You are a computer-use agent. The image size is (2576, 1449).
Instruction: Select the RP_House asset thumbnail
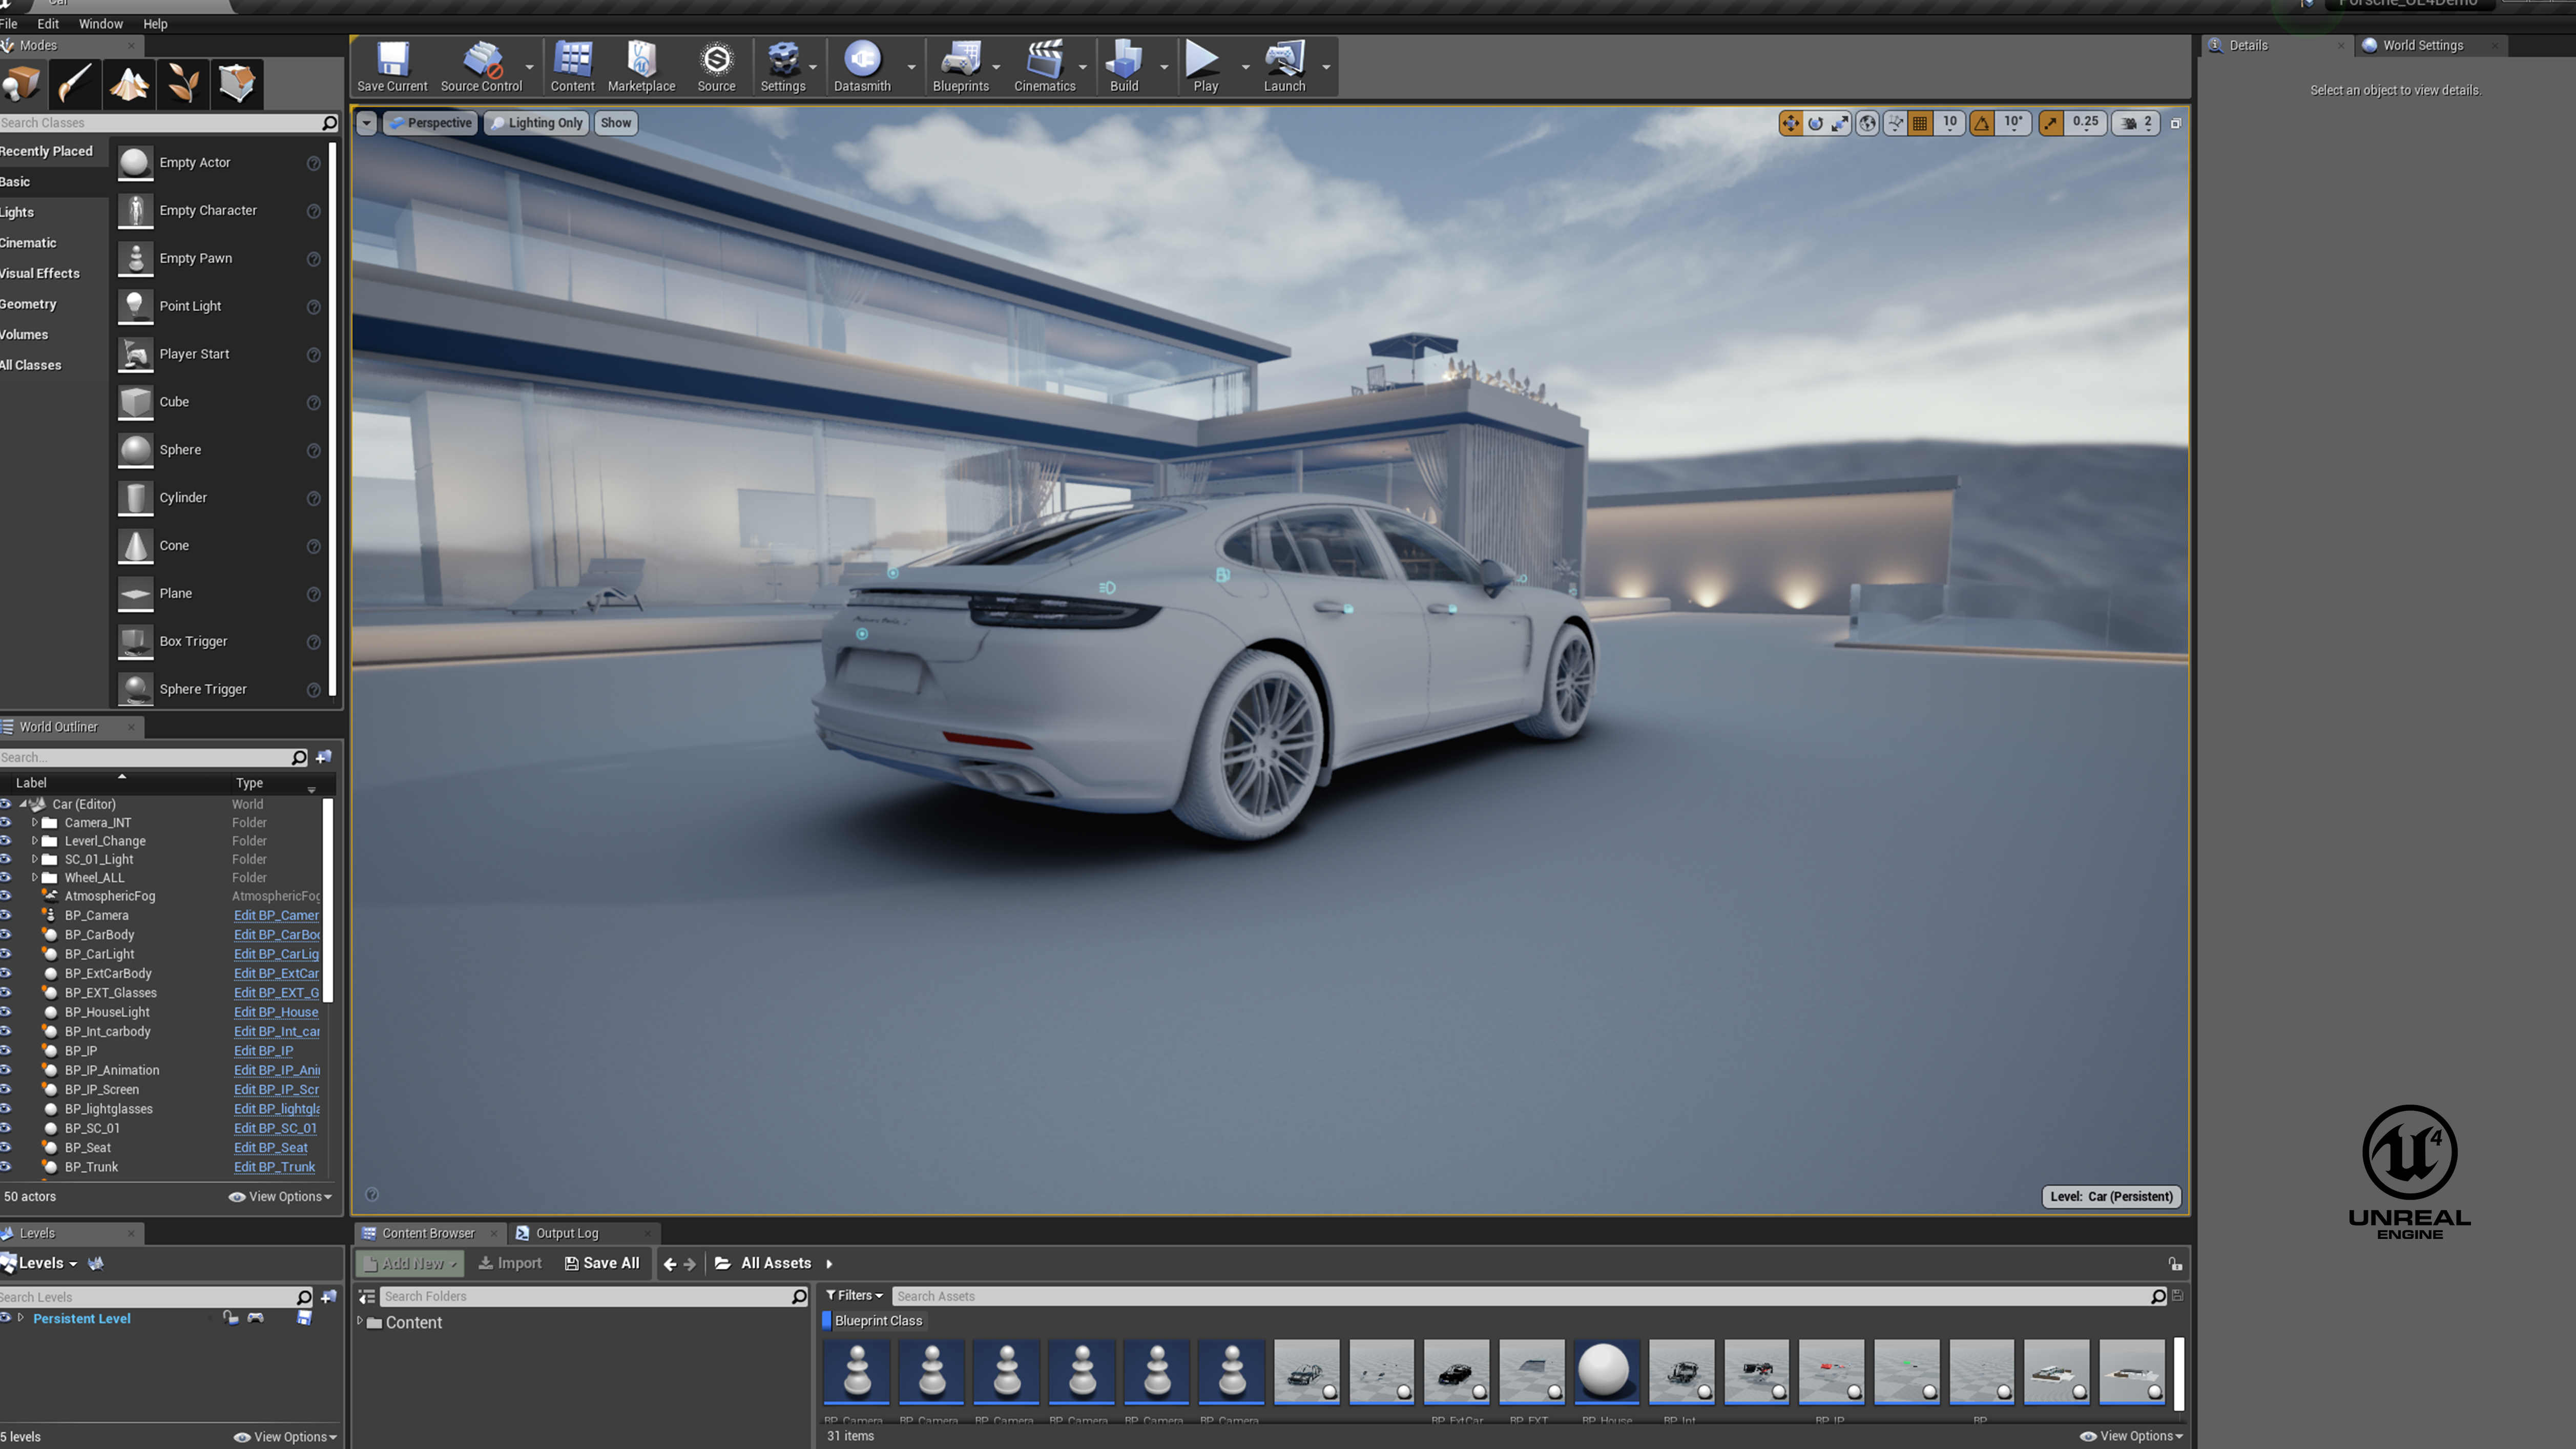point(1606,1372)
